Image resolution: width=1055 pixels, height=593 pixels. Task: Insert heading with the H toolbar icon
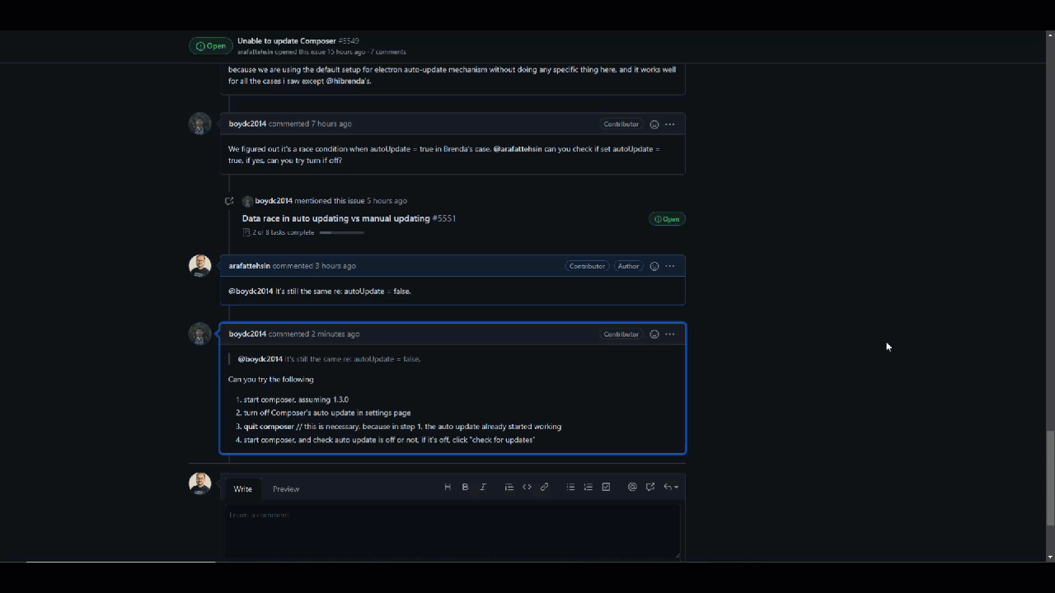(448, 488)
